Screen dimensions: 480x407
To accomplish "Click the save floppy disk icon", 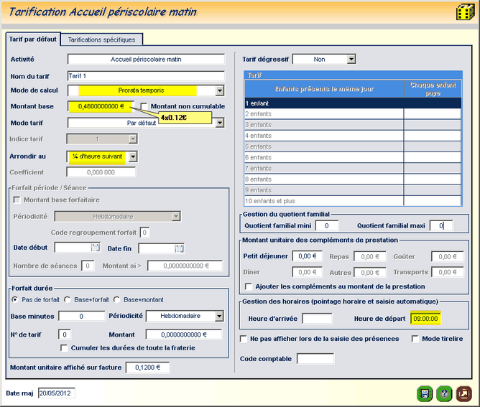I will (424, 393).
